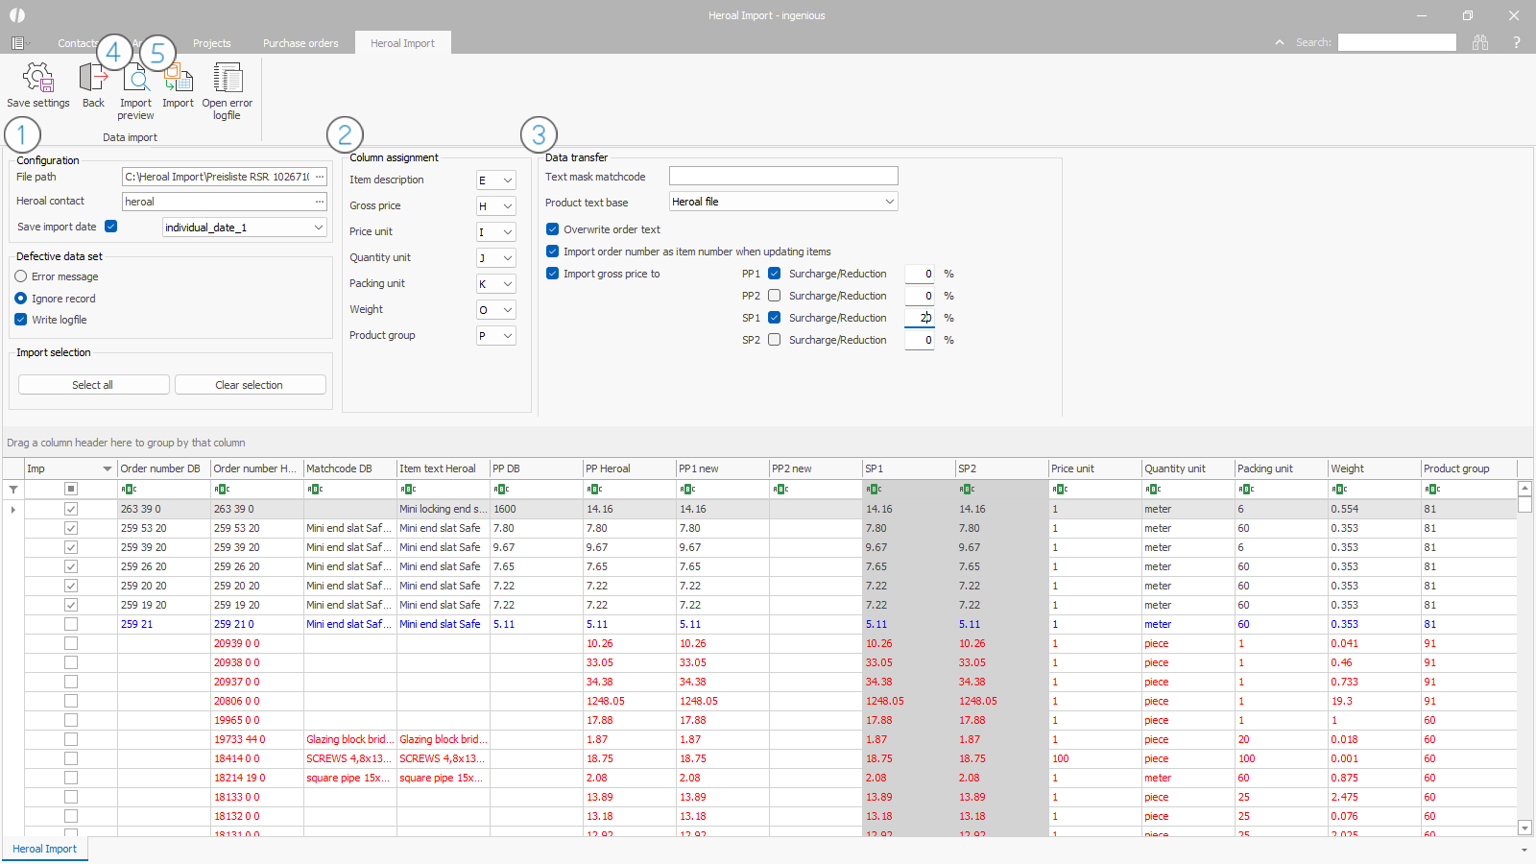Uncheck the Write logfile checkbox
1536x864 pixels.
click(21, 320)
